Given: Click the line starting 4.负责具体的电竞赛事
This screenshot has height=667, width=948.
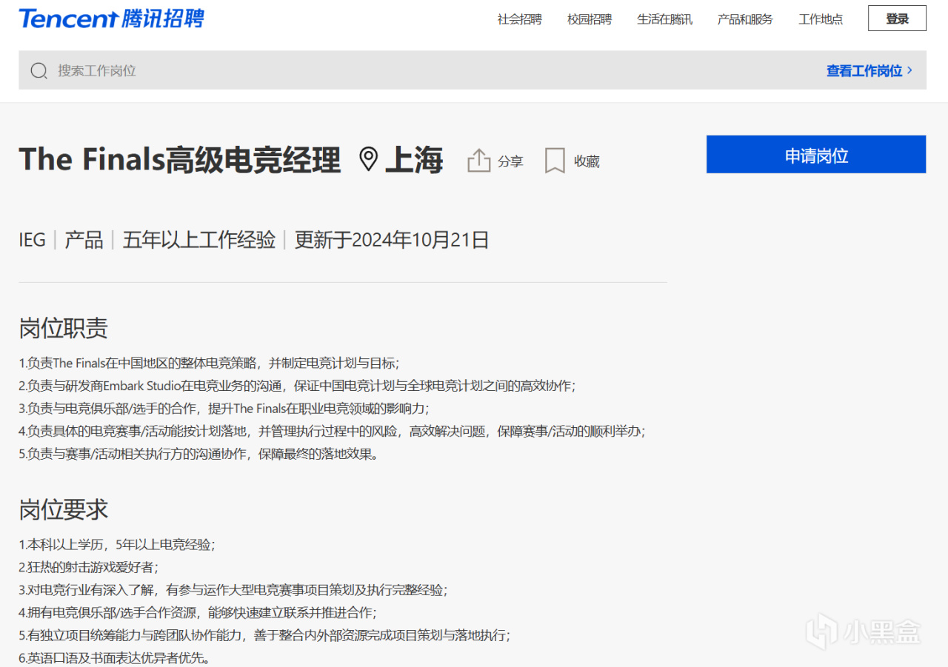Looking at the screenshot, I should click(x=332, y=431).
